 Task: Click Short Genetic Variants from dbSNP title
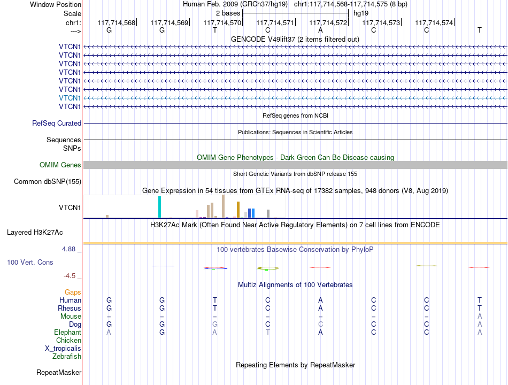(295, 174)
